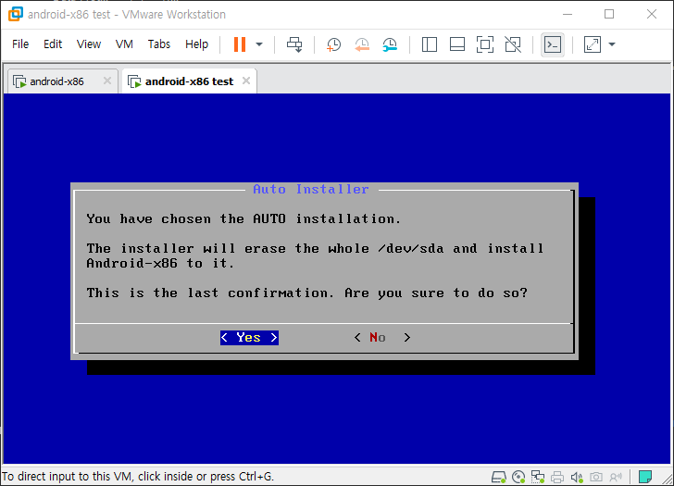674x486 pixels.
Task: Open the VM menu
Action: coord(124,44)
